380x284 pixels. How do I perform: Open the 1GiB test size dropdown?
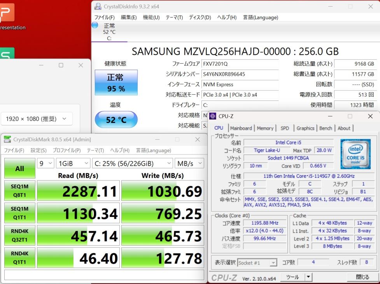pos(73,164)
